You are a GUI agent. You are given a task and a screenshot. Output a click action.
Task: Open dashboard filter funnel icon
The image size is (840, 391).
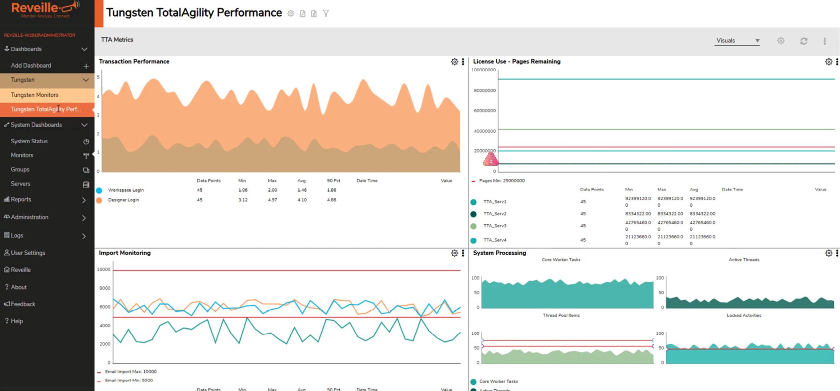pyautogui.click(x=326, y=13)
